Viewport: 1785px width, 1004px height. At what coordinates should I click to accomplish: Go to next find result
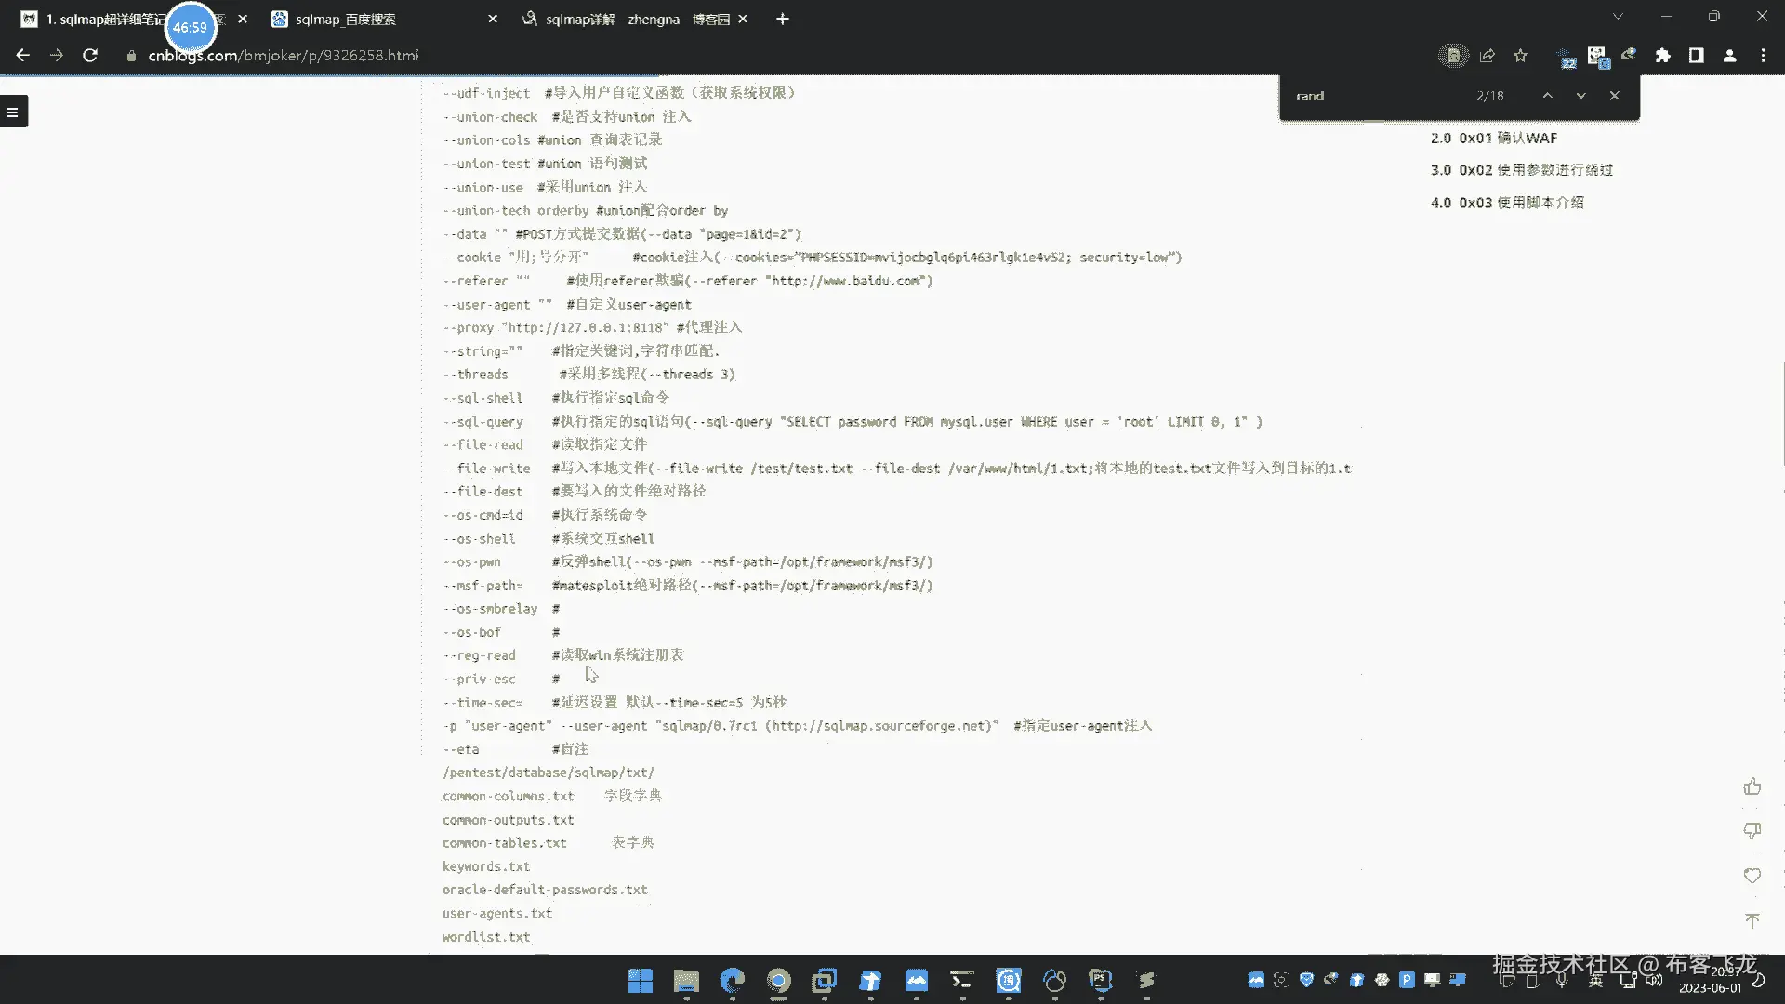pos(1580,96)
